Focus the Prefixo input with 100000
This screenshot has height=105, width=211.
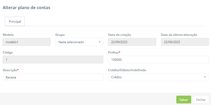coord(158,60)
